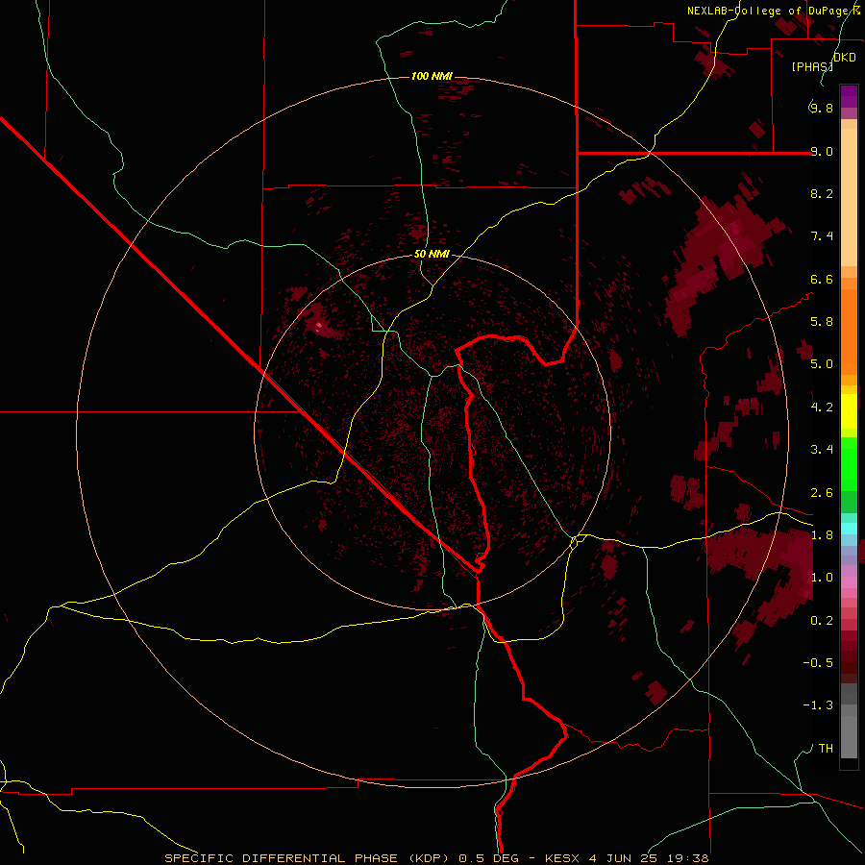The image size is (865, 865).
Task: Click the TH threshold legend label
Action: coord(826,749)
